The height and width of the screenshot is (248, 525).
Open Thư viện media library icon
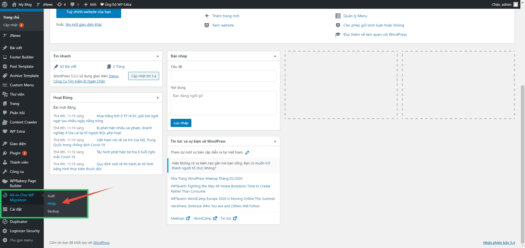[5, 94]
